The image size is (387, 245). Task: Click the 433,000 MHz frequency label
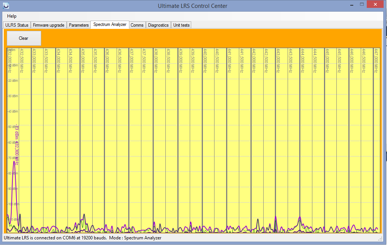click(x=34, y=60)
